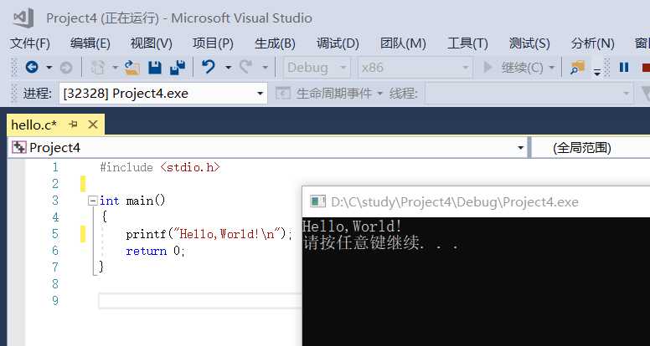650x346 pixels.
Task: Open file using the folder toolbar icon
Action: (132, 68)
